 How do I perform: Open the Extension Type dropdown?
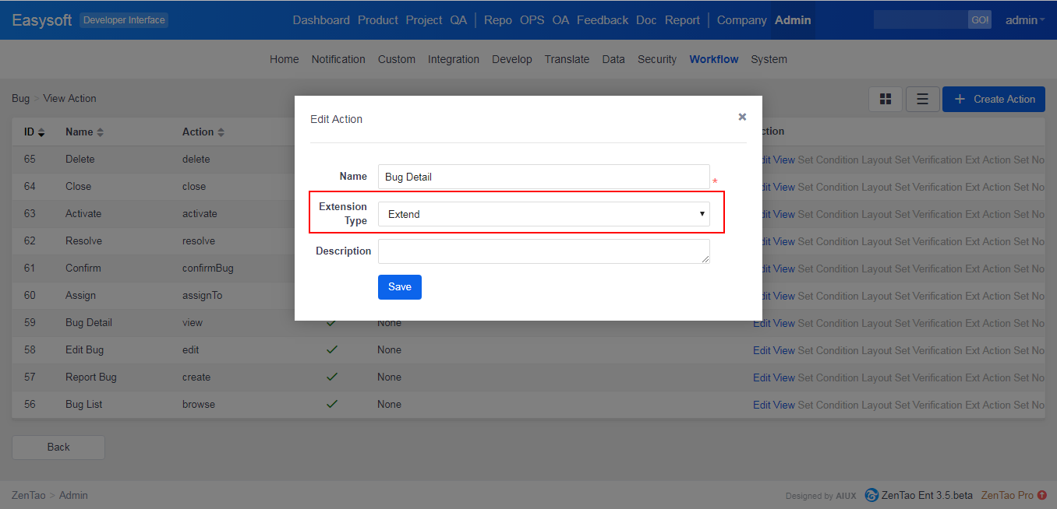543,214
